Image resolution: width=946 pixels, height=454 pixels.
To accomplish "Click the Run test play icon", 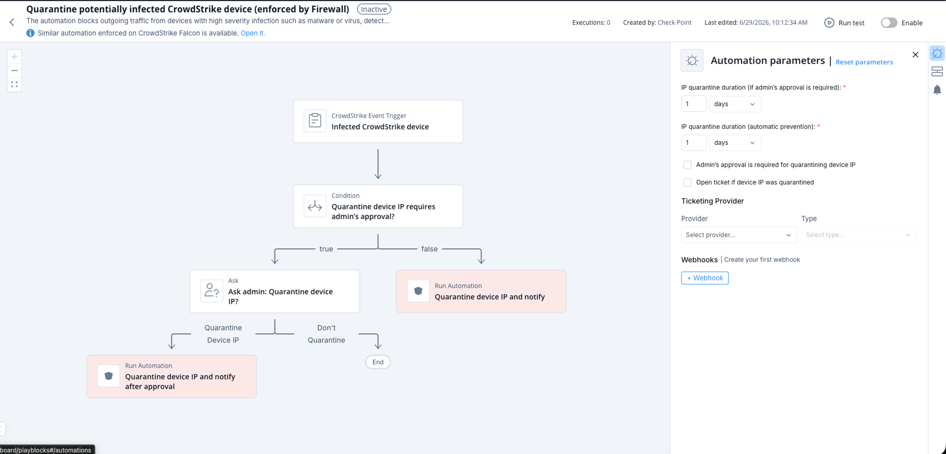I will [829, 23].
